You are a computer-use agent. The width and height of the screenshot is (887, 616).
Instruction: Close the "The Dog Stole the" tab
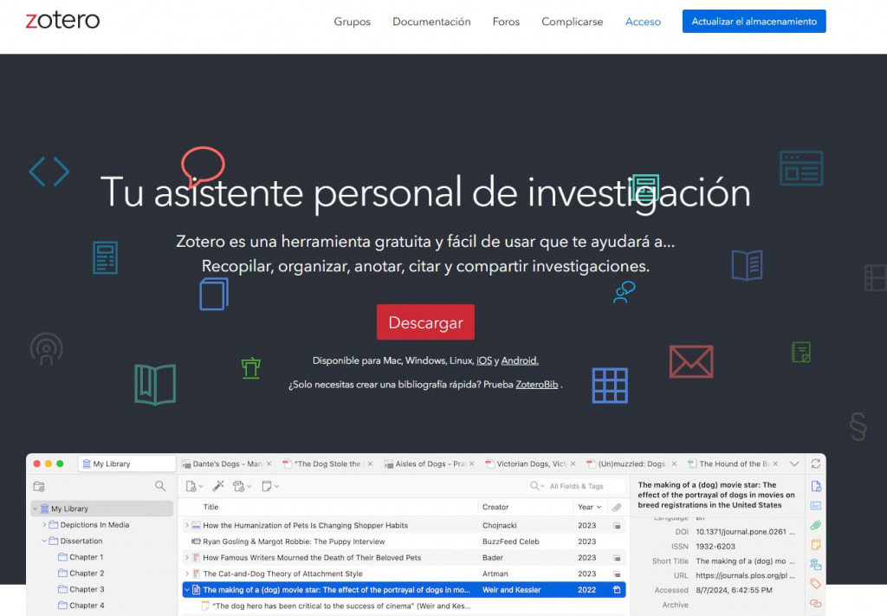370,464
